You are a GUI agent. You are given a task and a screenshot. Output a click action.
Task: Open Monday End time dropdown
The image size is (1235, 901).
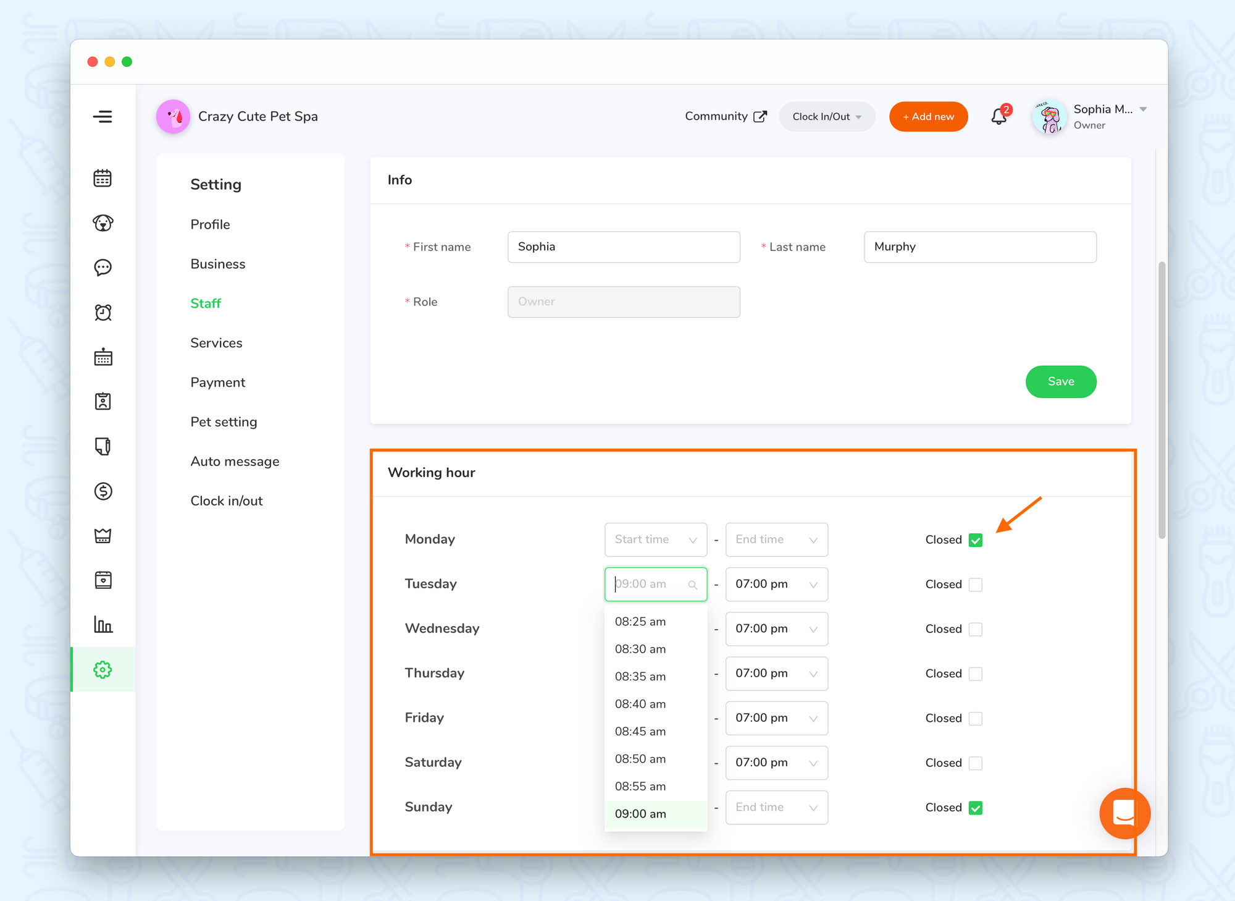point(777,539)
